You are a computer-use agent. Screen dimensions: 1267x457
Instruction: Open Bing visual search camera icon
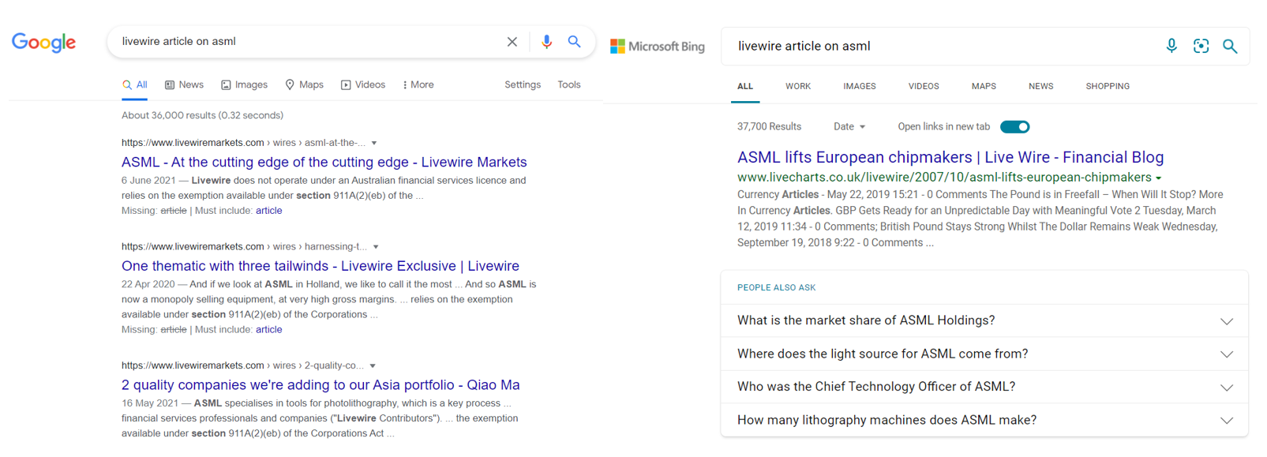[1201, 47]
